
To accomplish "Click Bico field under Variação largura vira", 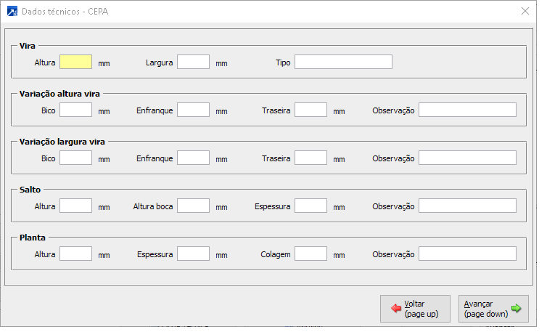I will (75, 158).
